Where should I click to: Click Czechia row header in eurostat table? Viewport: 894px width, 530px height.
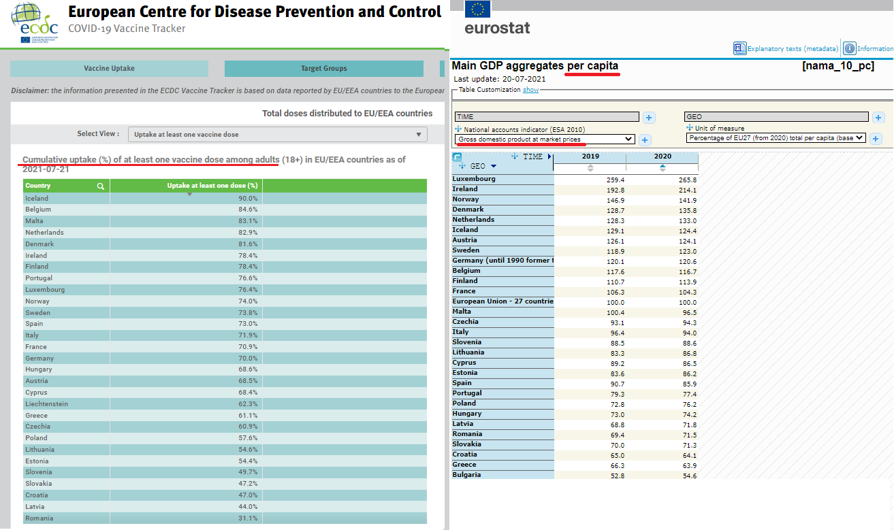tap(502, 322)
